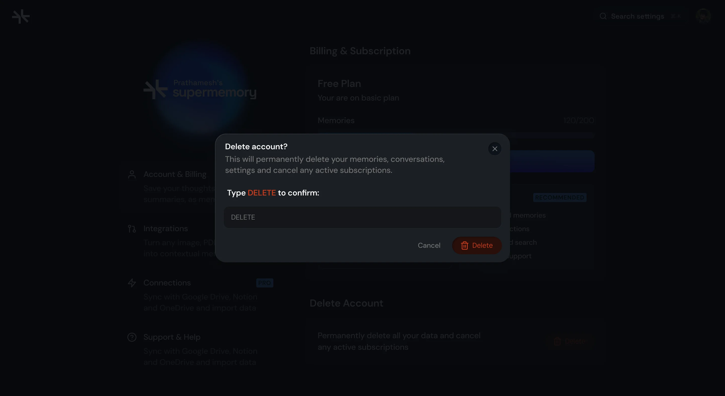Viewport: 725px width, 396px height.
Task: Select the Connections lightning bolt icon
Action: tap(132, 283)
